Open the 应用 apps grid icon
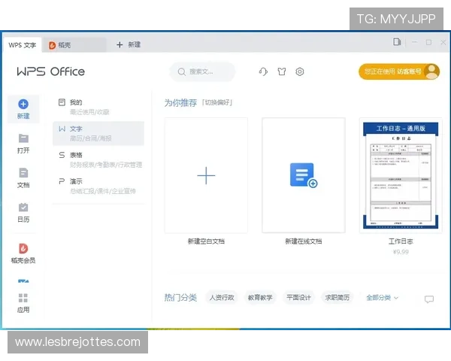 pos(23,298)
